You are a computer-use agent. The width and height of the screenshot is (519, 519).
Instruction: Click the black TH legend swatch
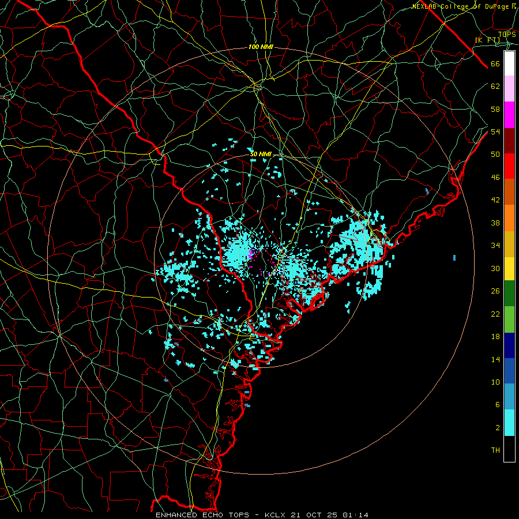point(509,449)
